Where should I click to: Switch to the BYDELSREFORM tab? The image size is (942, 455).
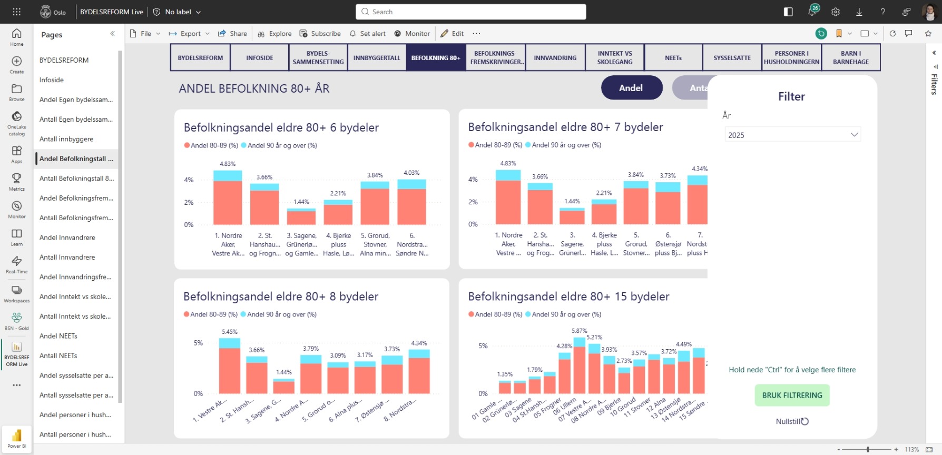tap(200, 57)
